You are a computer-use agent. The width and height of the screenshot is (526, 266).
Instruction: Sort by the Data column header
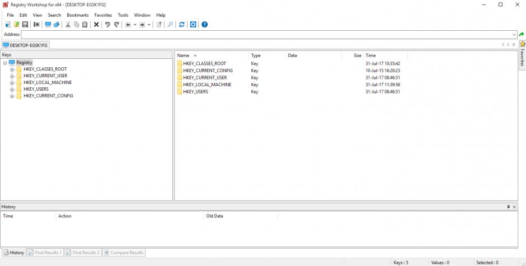point(313,55)
